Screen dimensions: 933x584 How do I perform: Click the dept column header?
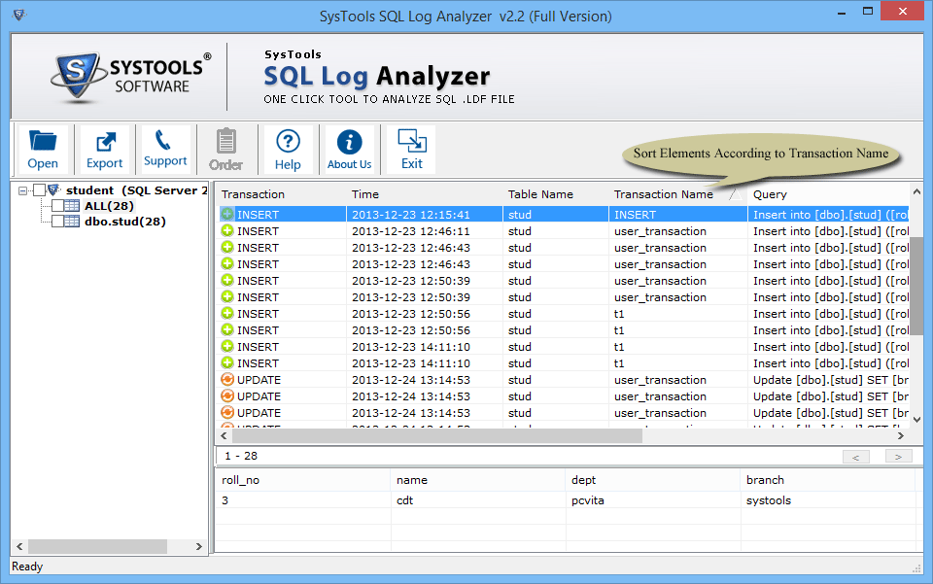[x=653, y=480]
